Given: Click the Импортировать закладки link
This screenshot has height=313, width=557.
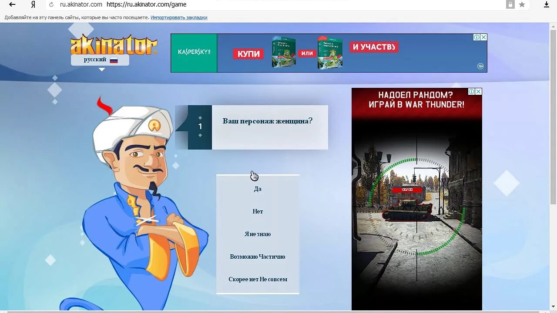Looking at the screenshot, I should pyautogui.click(x=179, y=17).
